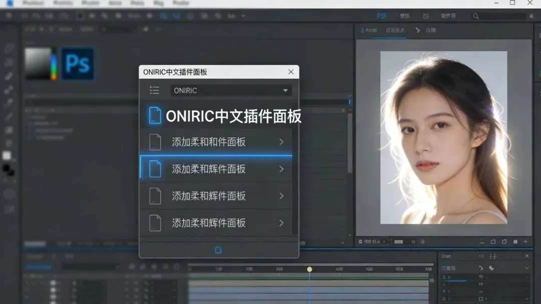
Task: Select the highlighted 添加柔和辉件面板 row
Action: click(216, 169)
